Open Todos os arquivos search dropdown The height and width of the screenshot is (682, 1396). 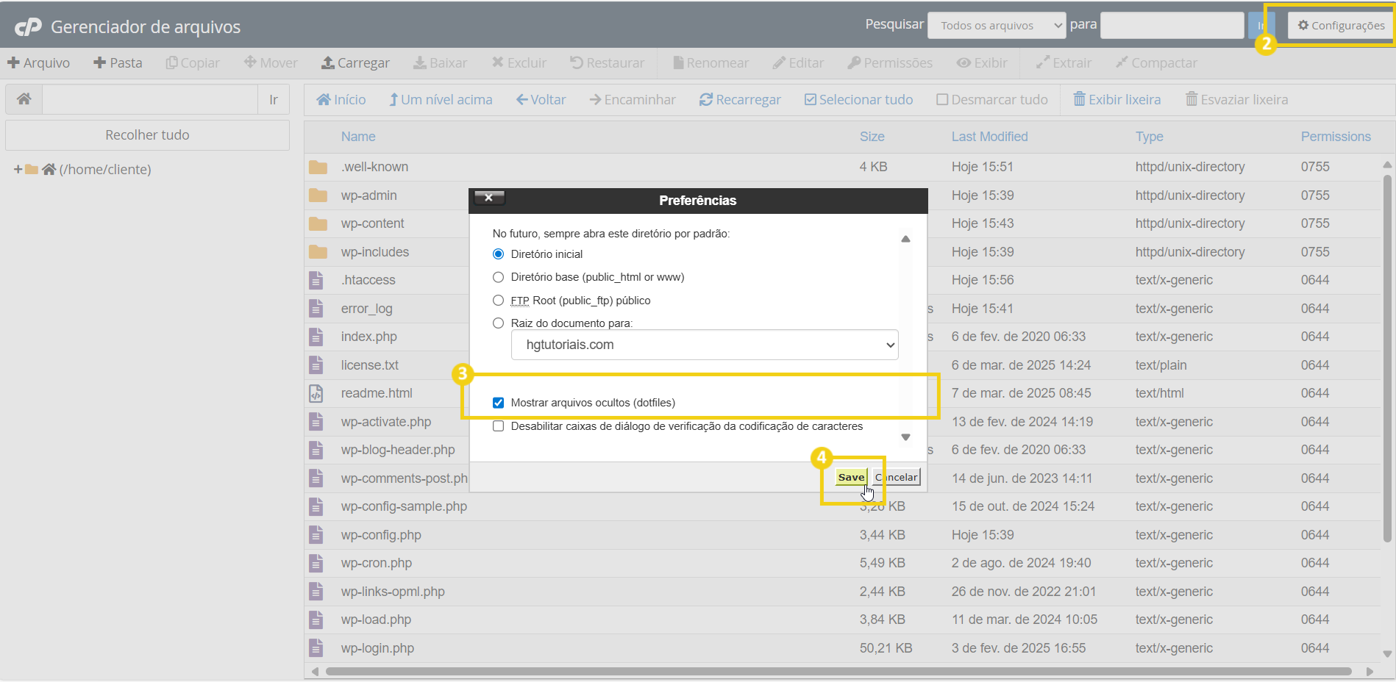996,26
